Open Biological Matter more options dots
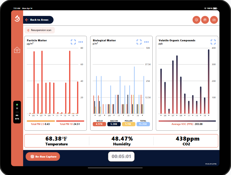Screen dimensions: 231x175 147,42
